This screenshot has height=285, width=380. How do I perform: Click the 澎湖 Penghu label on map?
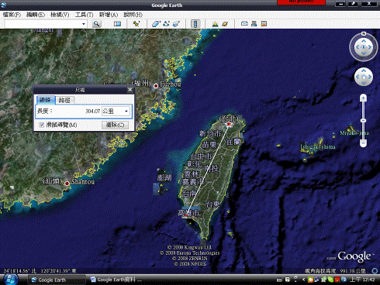click(x=164, y=177)
